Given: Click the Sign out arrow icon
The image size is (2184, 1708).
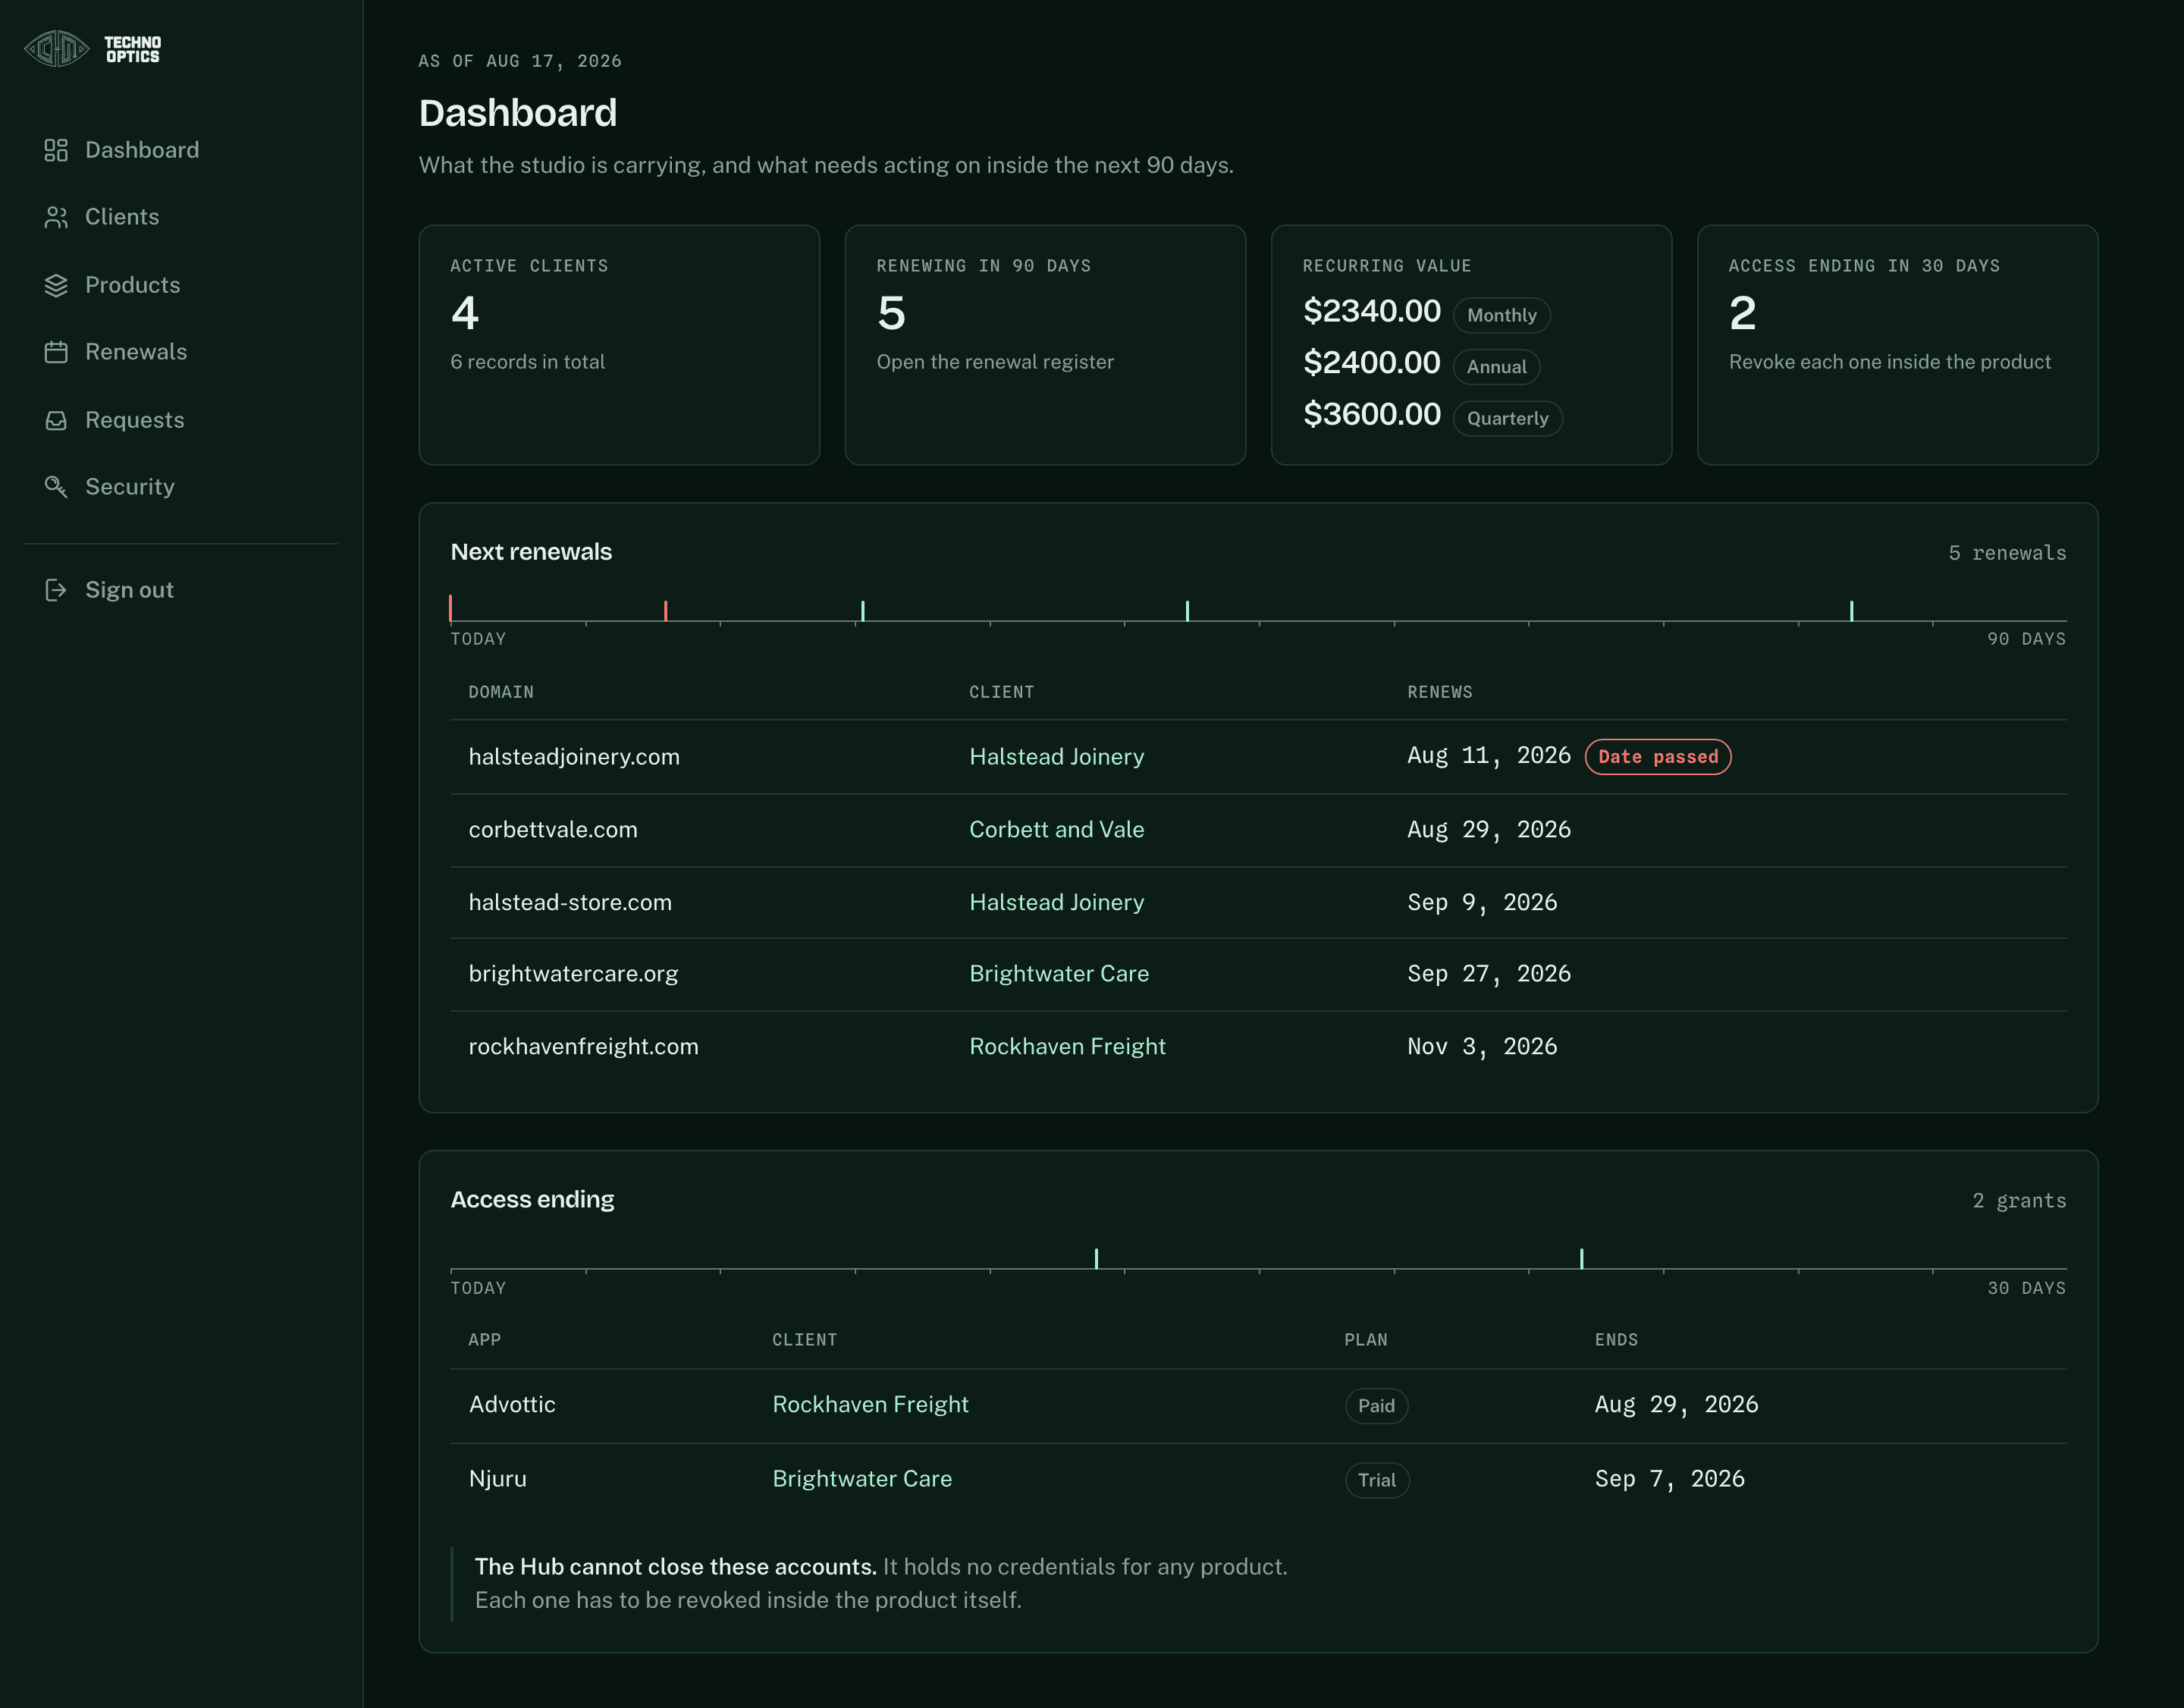Looking at the screenshot, I should (56, 590).
